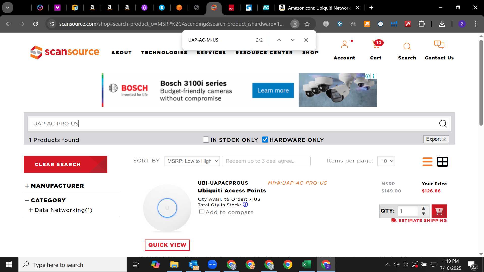This screenshot has height=272, width=484.
Task: Open browser Downloads
Action: click(x=442, y=24)
